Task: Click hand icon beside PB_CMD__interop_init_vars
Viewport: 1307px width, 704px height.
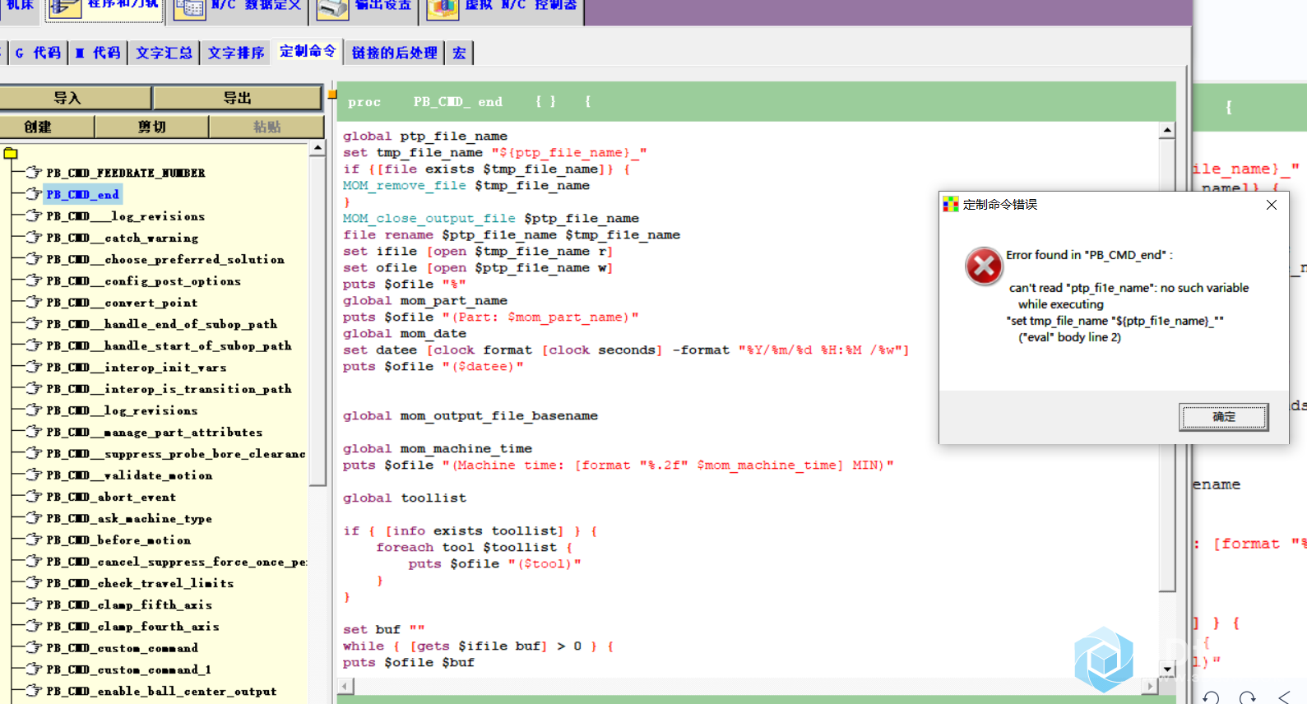Action: 34,367
